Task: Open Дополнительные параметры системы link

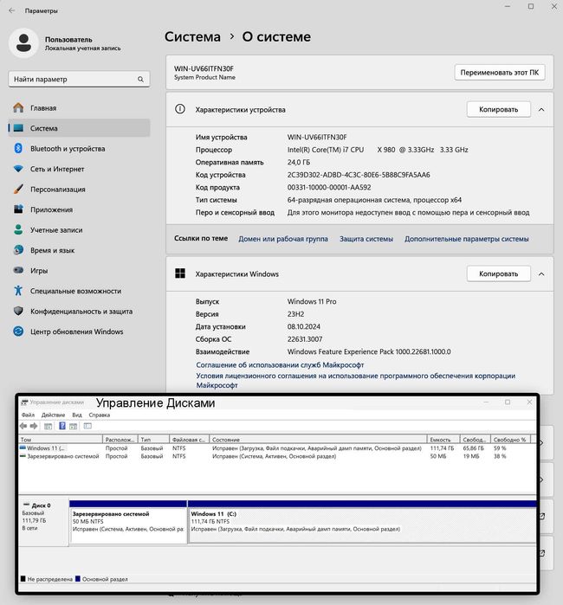Action: (467, 239)
